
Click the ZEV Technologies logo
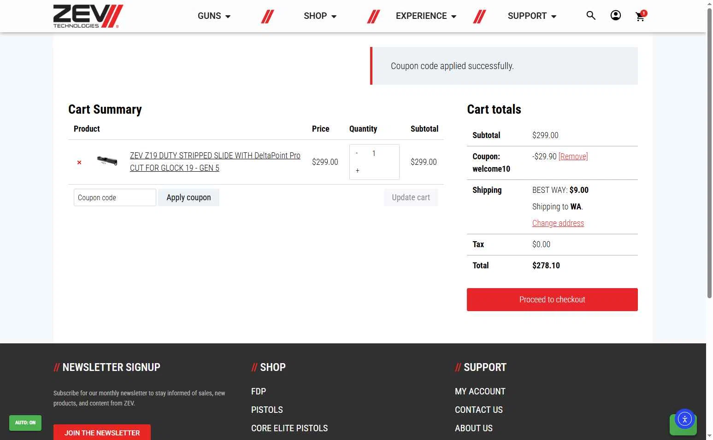point(88,16)
